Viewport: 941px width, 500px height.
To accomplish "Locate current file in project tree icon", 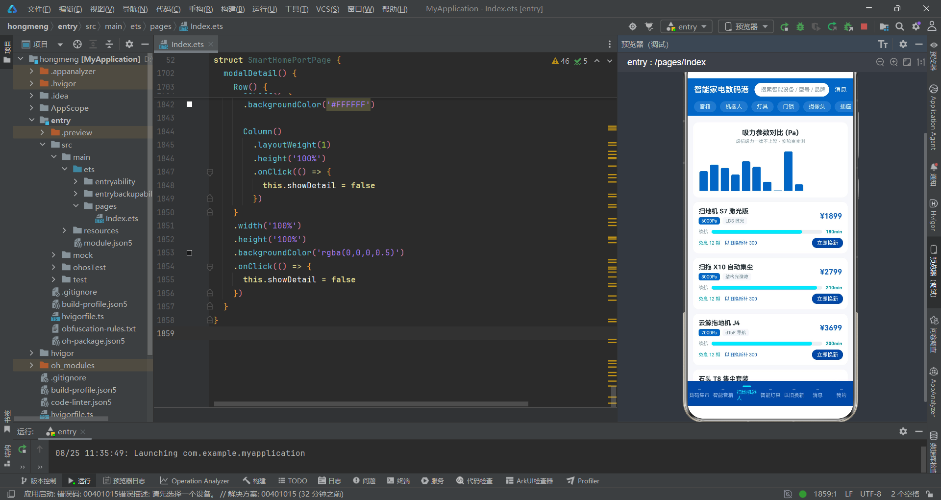I will click(77, 44).
